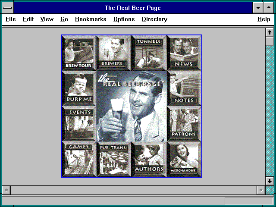
Task: Click the Brew Tour image tile
Action: [x=79, y=53]
